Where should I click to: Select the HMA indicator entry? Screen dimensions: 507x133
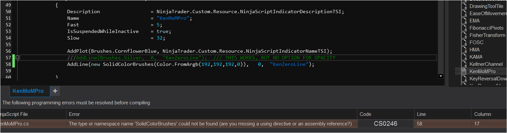point(475,50)
